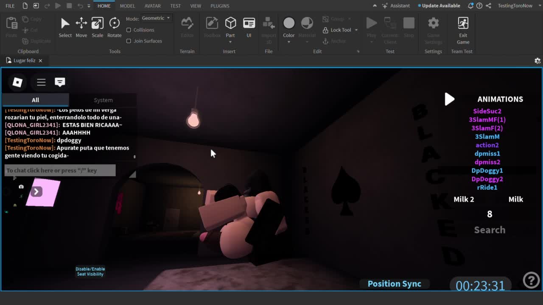Click the chat message input field
The image size is (543, 305).
tap(60, 170)
